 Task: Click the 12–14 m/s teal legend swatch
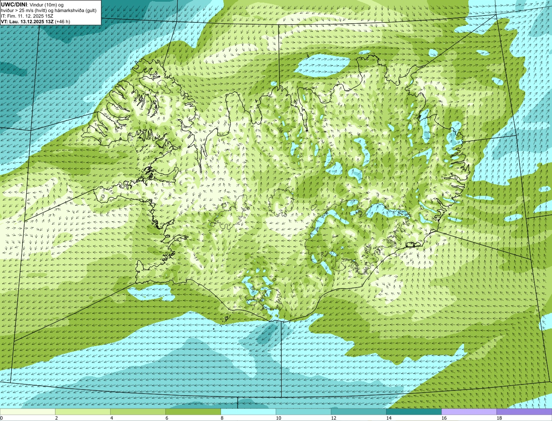coord(359,412)
